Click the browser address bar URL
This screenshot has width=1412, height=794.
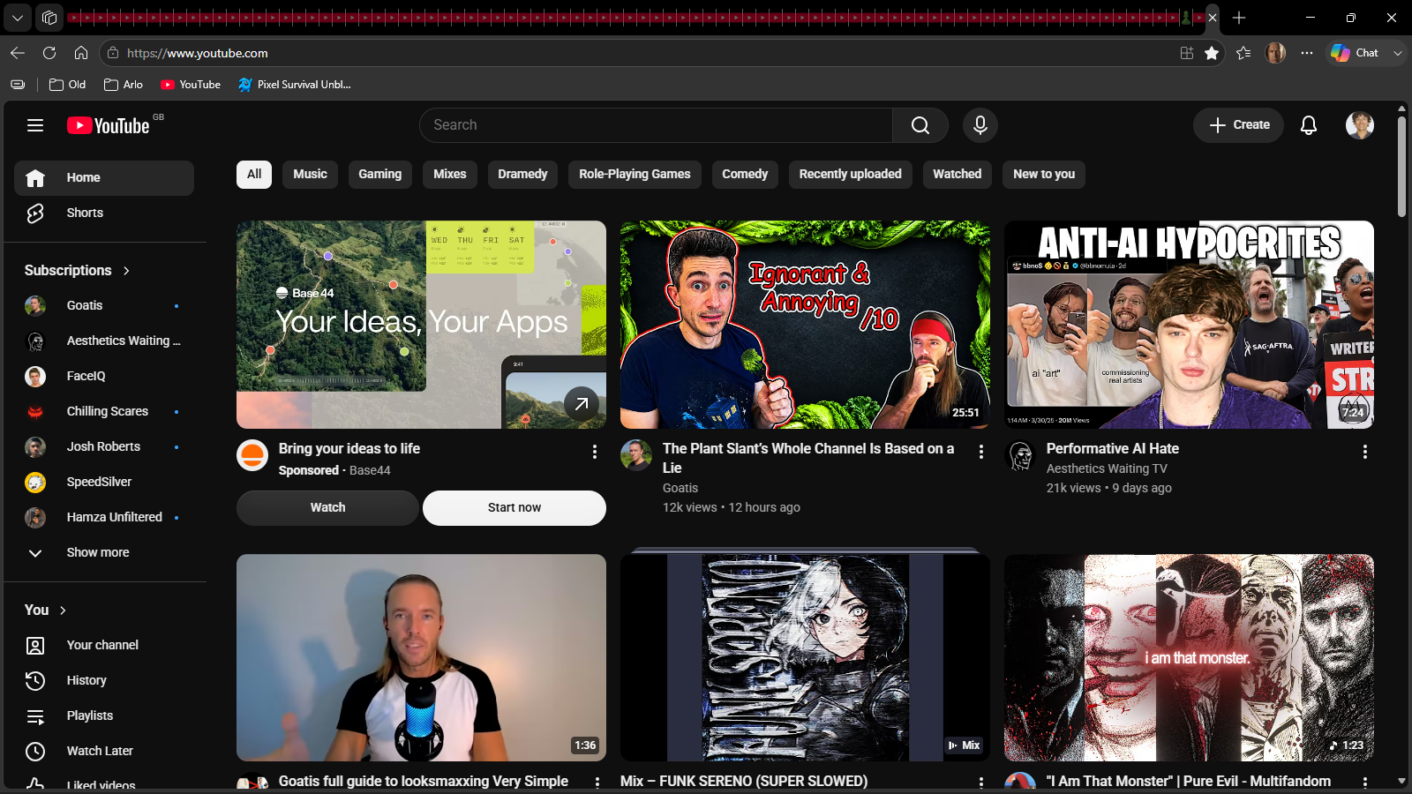(198, 53)
